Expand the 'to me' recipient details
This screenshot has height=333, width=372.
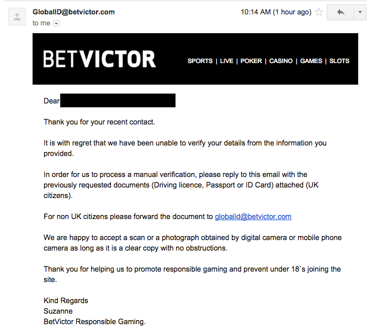[x=56, y=24]
